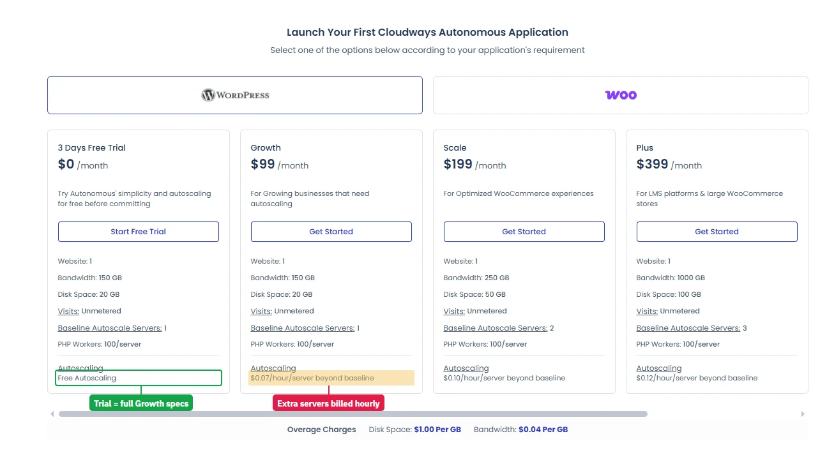The width and height of the screenshot is (827, 450).
Task: Click the Visits link in the Growth card
Action: [x=261, y=311]
